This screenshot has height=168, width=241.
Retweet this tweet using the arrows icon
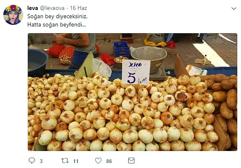pyautogui.click(x=65, y=161)
